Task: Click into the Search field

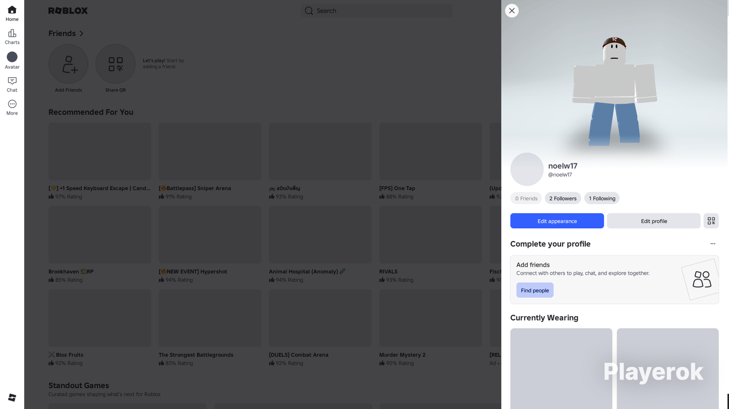Action: (377, 11)
